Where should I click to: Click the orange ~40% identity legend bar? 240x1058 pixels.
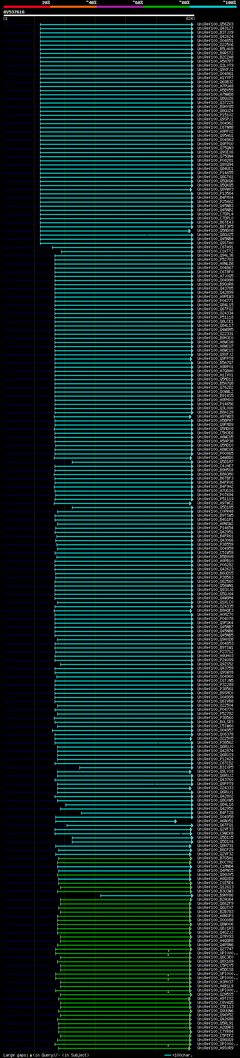[x=73, y=7]
